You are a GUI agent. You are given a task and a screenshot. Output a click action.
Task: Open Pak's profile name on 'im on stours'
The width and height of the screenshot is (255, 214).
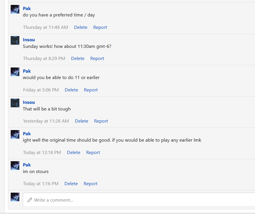click(x=27, y=165)
